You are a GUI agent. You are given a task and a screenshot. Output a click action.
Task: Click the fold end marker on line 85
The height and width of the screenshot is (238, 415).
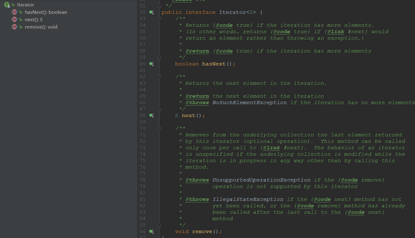[159, 225]
